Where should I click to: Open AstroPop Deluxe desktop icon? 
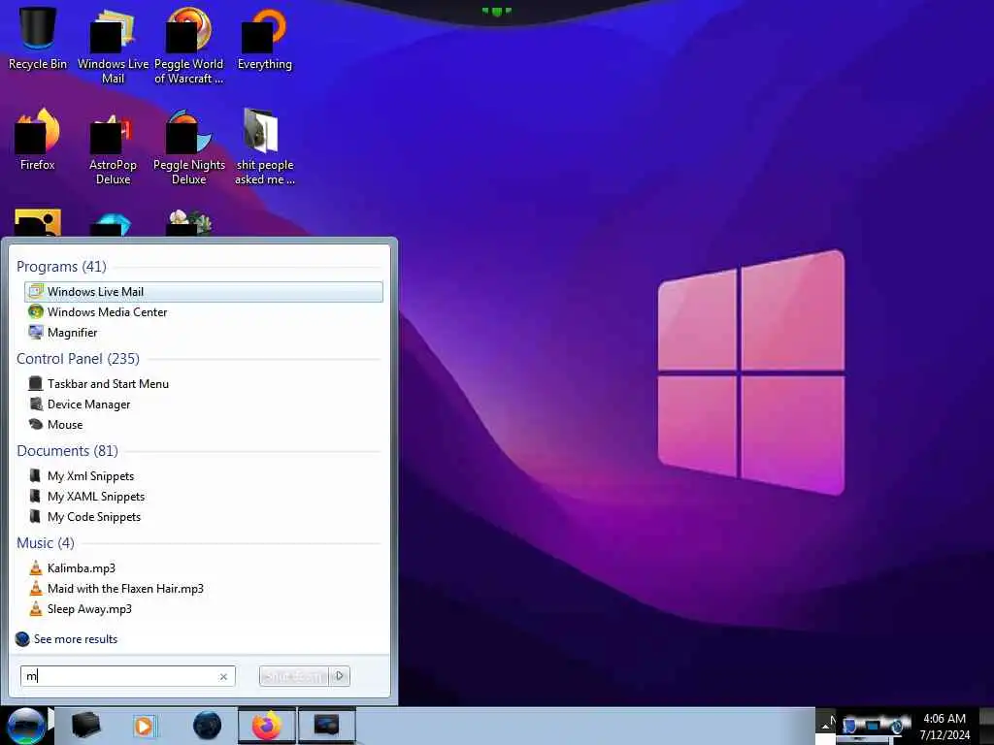113,147
